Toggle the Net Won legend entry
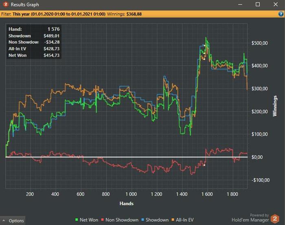Image resolution: width=285 pixels, height=225 pixels. (x=87, y=220)
